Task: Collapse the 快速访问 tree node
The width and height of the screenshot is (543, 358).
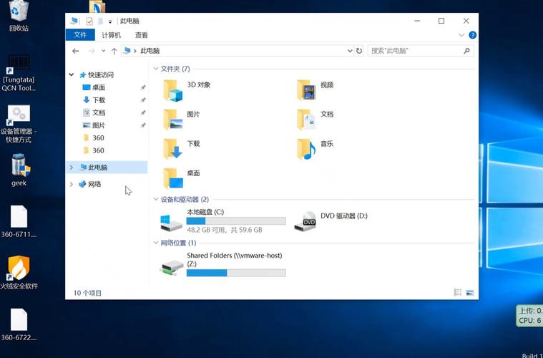Action: [72, 74]
